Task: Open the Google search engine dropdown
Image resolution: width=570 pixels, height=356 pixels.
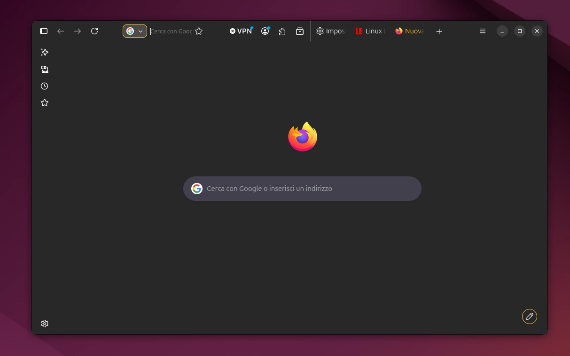Action: (x=135, y=31)
